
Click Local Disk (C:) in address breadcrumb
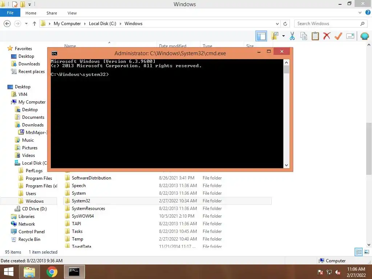(102, 24)
